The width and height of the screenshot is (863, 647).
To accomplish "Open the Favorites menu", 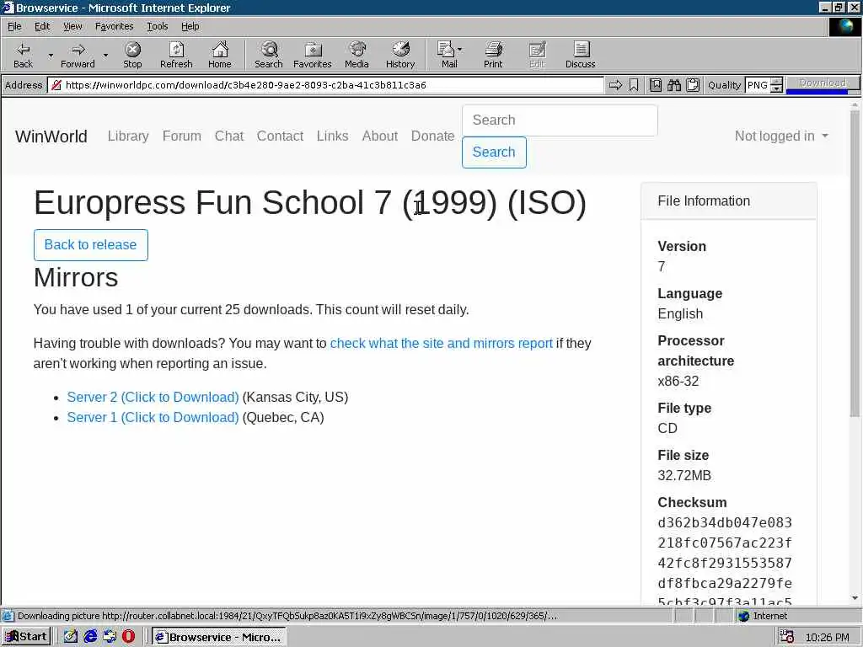I will (114, 26).
